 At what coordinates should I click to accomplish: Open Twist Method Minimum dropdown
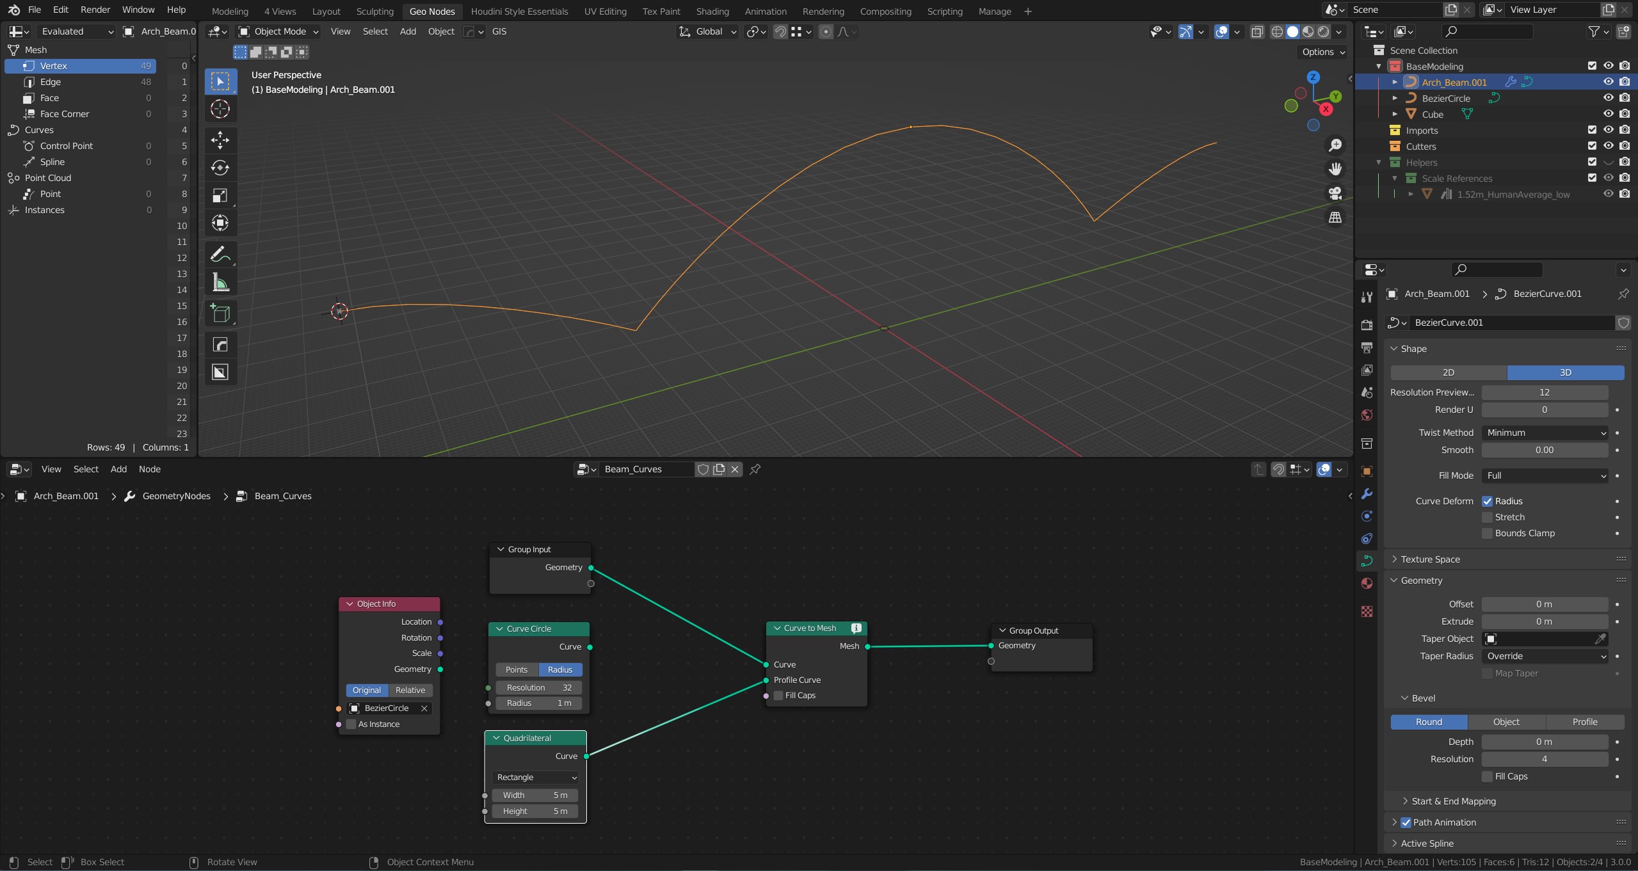(x=1545, y=433)
